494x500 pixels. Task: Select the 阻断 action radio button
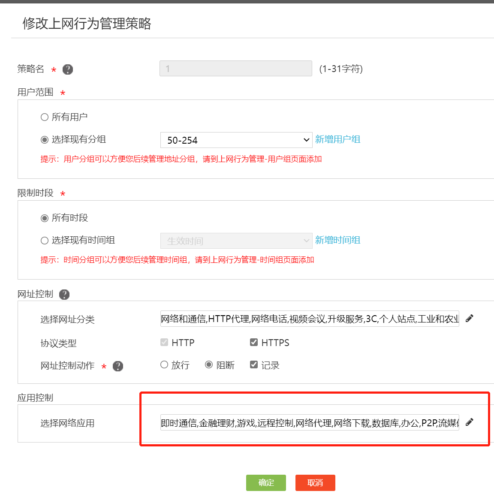click(209, 364)
